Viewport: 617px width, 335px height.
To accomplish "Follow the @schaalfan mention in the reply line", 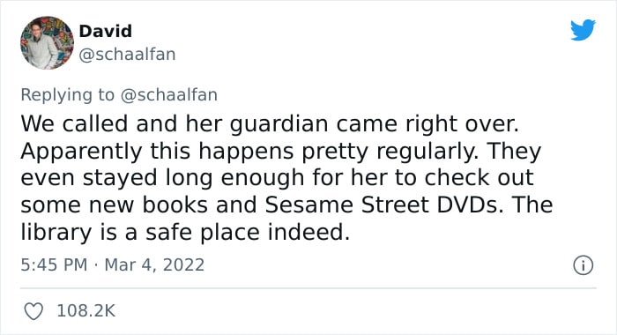I will coord(169,95).
